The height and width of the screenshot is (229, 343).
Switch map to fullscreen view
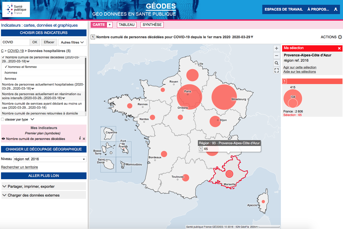pyautogui.click(x=277, y=70)
